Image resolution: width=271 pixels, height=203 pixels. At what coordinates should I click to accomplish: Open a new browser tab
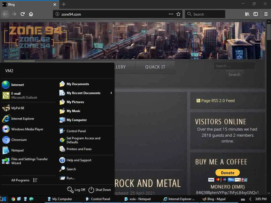64,4
